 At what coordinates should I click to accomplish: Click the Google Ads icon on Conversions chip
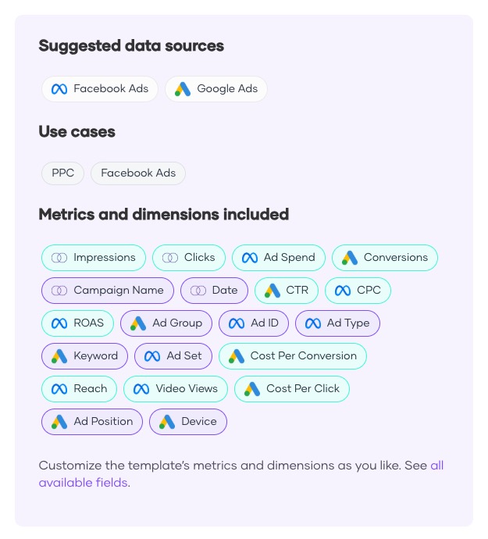[350, 258]
